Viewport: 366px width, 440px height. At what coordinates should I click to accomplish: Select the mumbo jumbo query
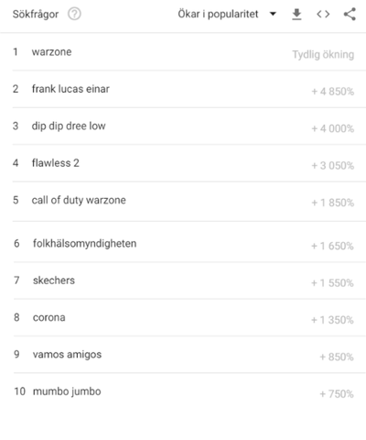pyautogui.click(x=67, y=391)
